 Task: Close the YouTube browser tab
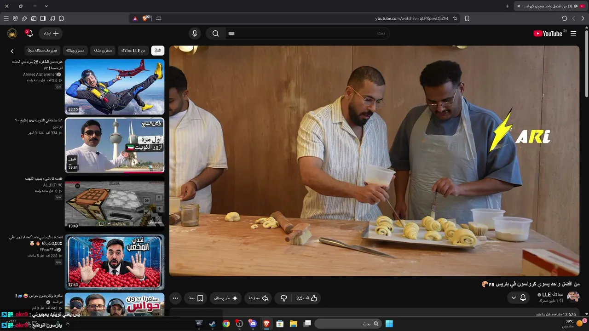(x=519, y=6)
